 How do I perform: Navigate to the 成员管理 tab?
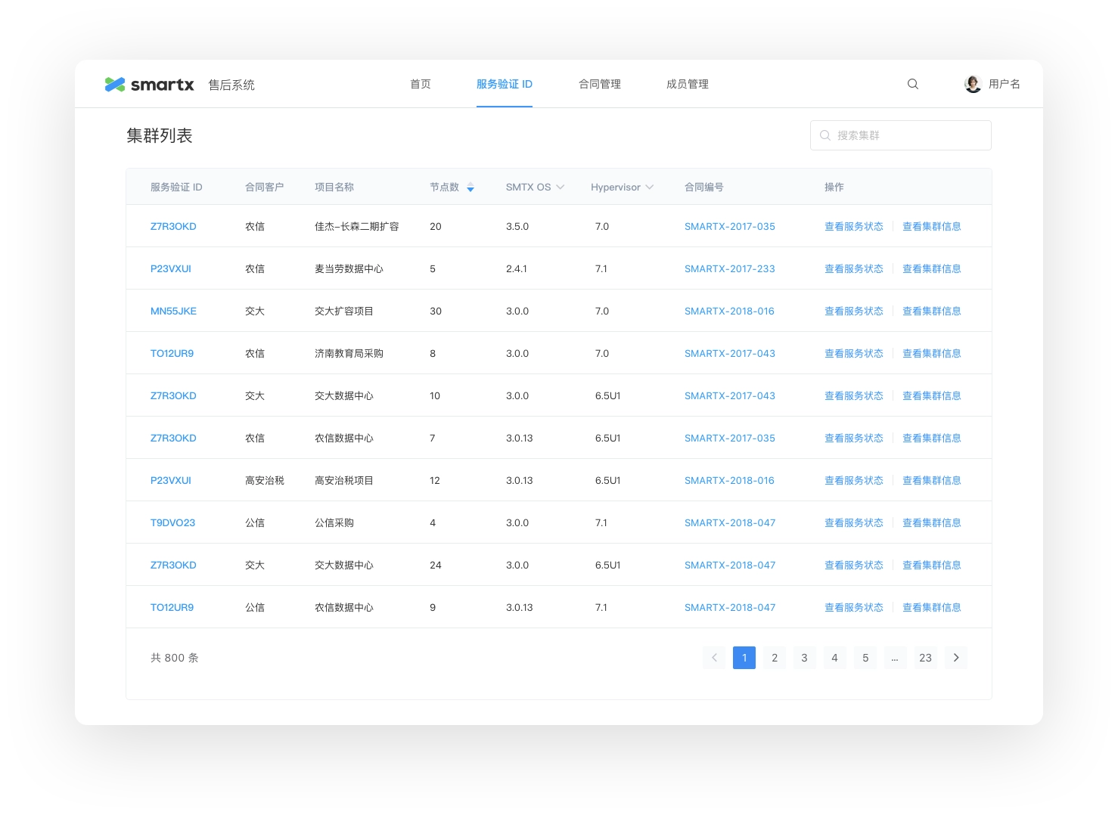(x=687, y=84)
